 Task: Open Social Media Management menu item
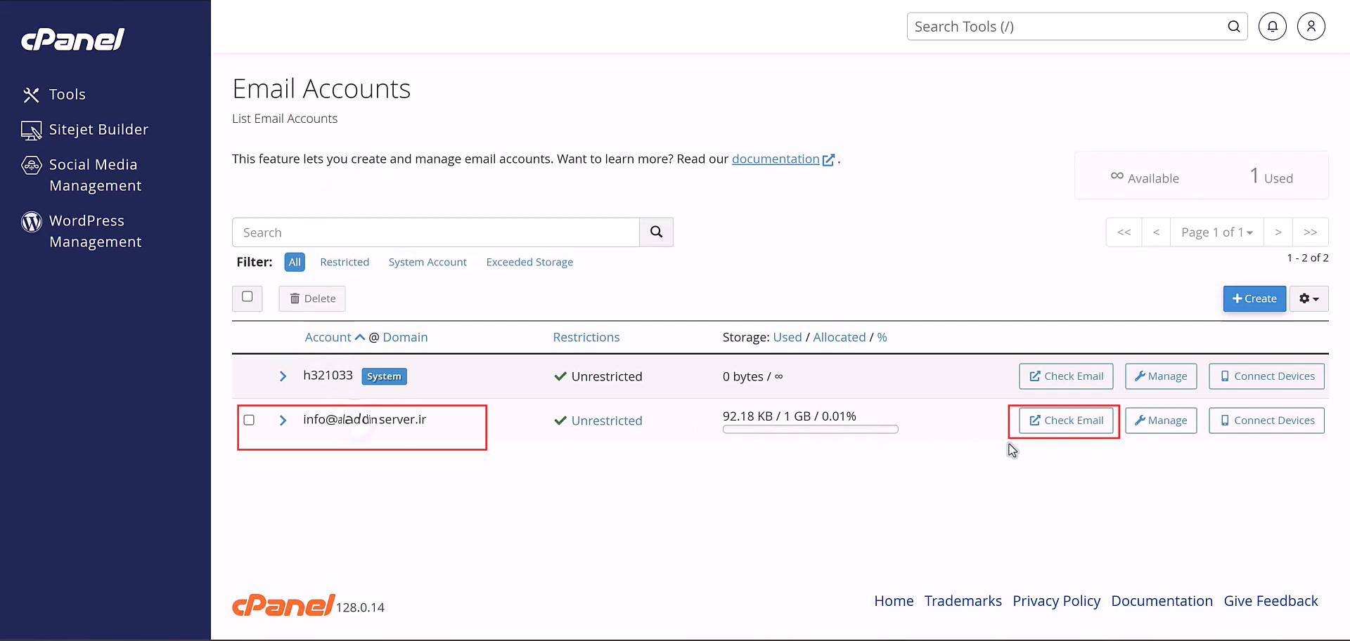click(x=96, y=175)
